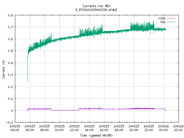The image size is (184, 138).
Task: Click the chart title 'Currents for MEX'
Action: [x=96, y=6]
